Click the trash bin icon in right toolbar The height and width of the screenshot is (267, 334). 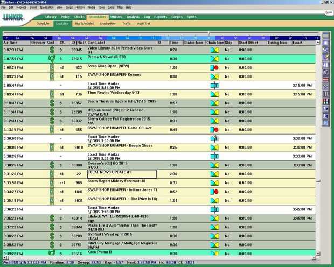325,72
